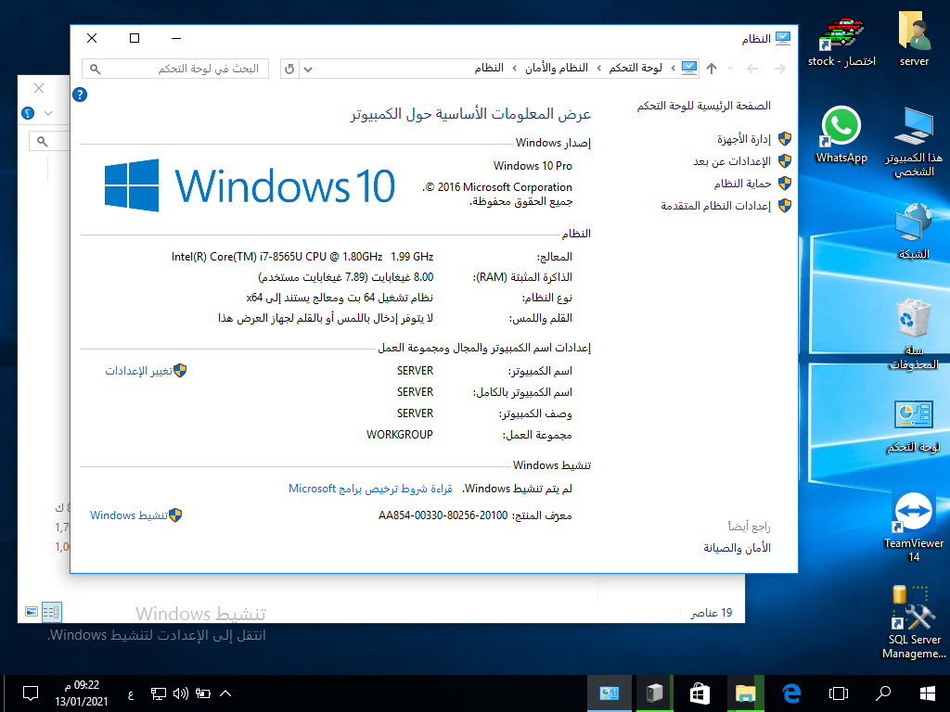Click Change settings (تغيير الإعدادات) link
Screen dimensions: 950x712
[x=139, y=371]
